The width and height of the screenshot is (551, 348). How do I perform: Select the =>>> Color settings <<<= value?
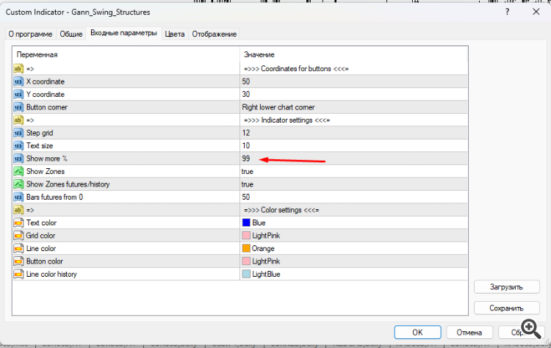click(281, 210)
